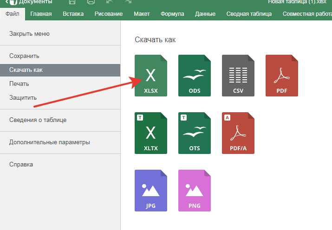This screenshot has height=230, width=332.
Task: Open the Вставка tab
Action: click(73, 14)
